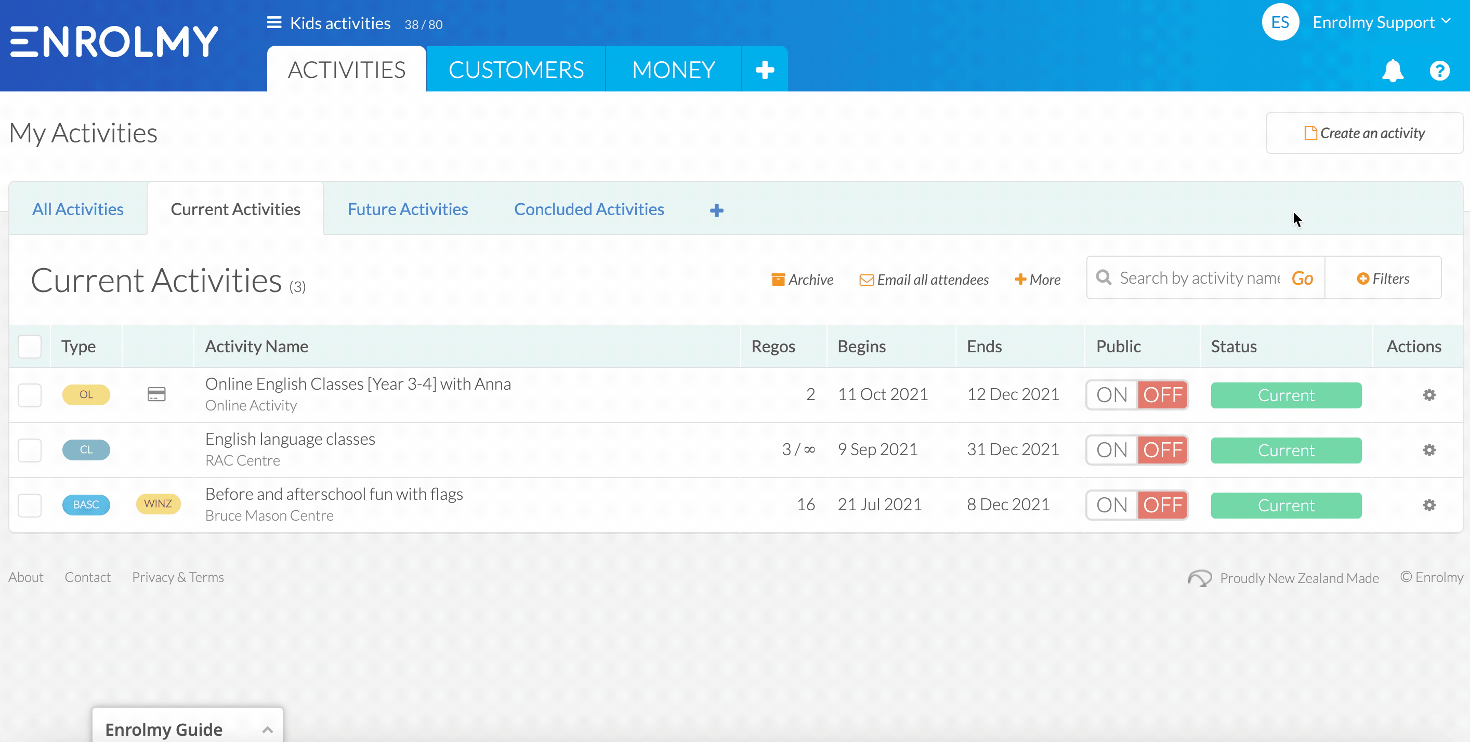
Task: Switch to the MONEY main tab
Action: pyautogui.click(x=673, y=70)
